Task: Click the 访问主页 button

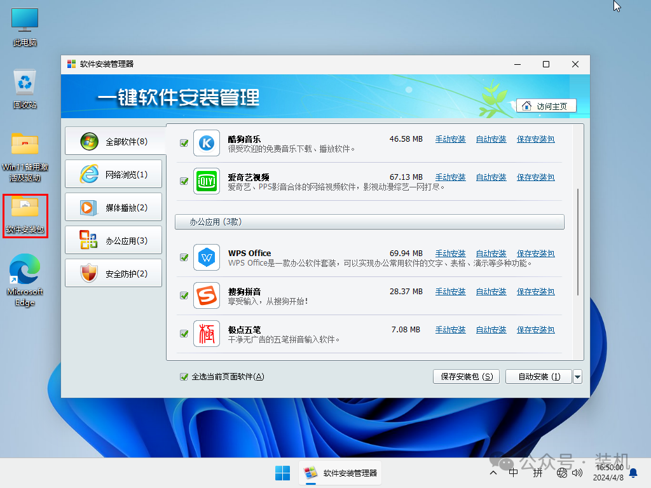Action: 546,106
